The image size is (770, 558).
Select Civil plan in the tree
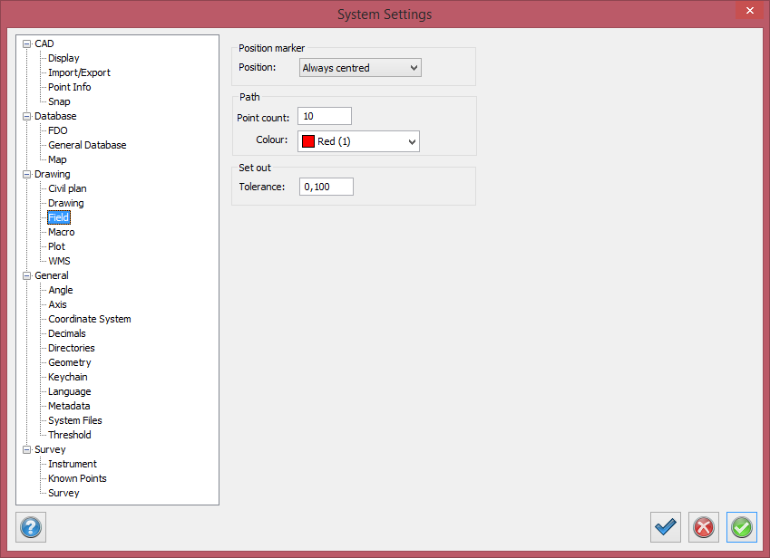tap(67, 188)
